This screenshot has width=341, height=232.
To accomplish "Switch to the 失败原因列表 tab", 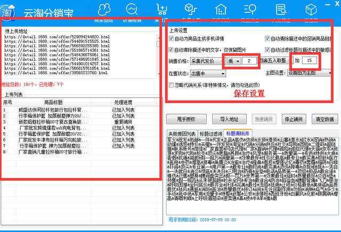I will (182, 134).
